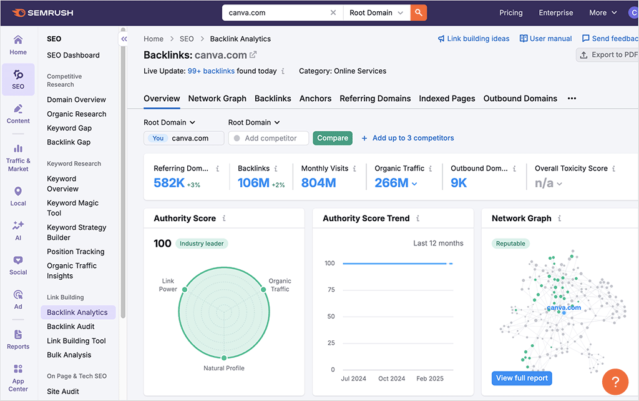The image size is (639, 401).
Task: Click info icon next to Live Update
Action: [283, 71]
